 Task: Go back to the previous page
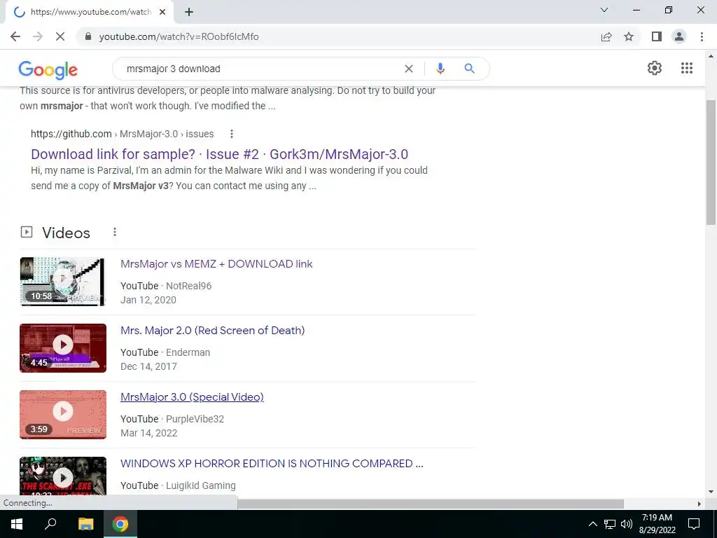click(x=15, y=36)
